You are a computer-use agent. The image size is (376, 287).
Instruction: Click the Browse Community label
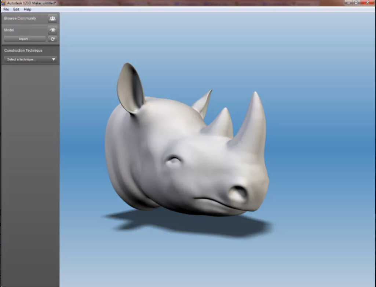click(x=20, y=18)
